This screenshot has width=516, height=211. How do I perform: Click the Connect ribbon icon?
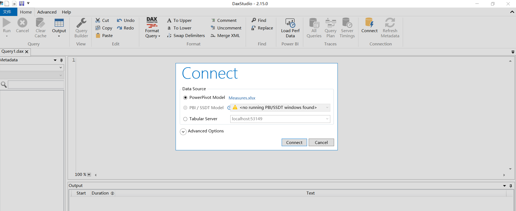tap(369, 23)
